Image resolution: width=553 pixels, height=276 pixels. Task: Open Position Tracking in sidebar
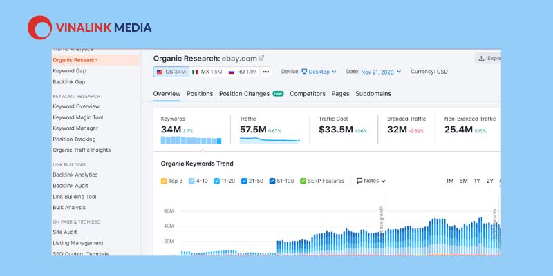point(74,139)
